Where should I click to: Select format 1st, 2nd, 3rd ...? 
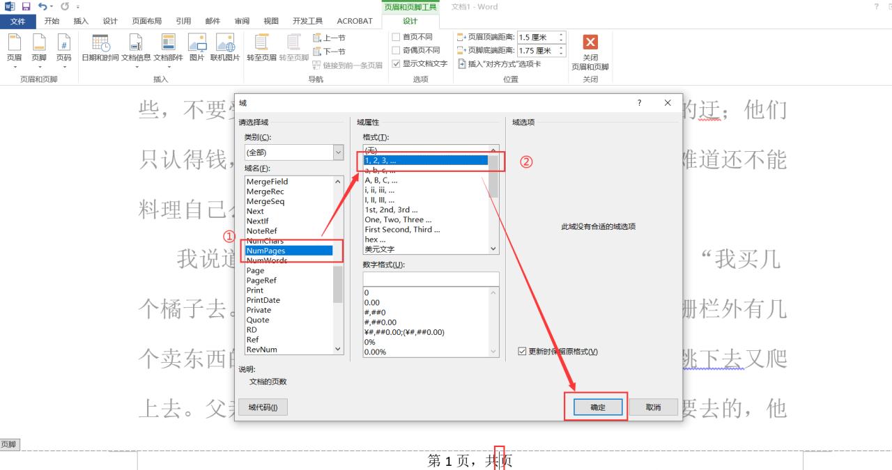(x=425, y=210)
